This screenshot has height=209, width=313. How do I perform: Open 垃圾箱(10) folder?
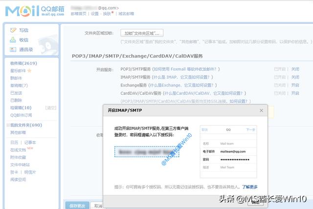coord(21,108)
